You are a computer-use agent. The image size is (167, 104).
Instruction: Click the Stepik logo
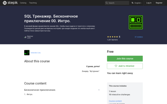click(x=10, y=3)
